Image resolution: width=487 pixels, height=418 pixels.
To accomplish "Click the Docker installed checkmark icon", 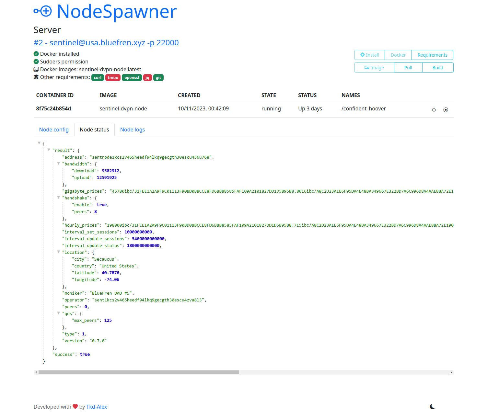I will pos(36,54).
